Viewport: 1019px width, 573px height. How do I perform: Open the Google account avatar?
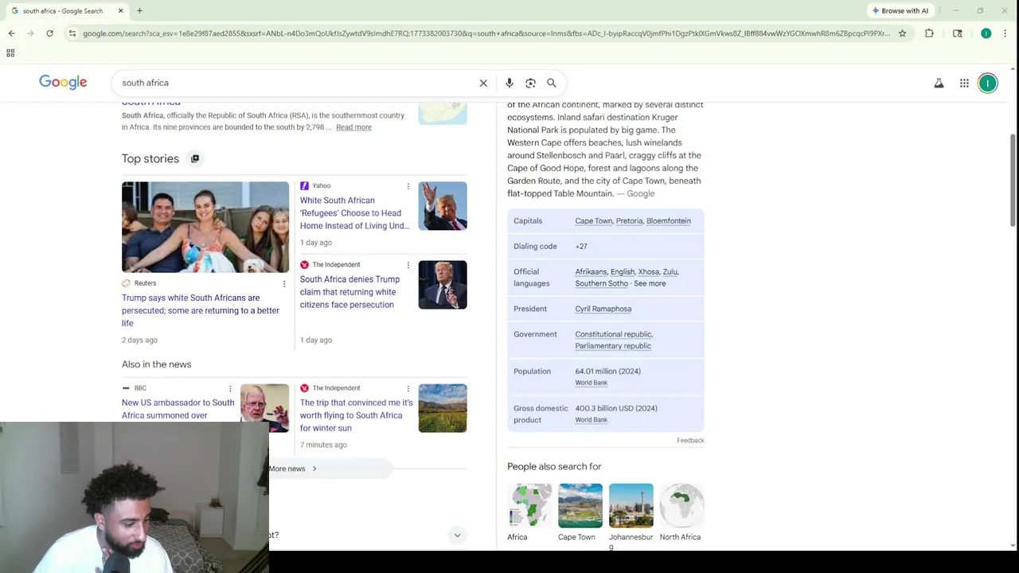(x=988, y=83)
